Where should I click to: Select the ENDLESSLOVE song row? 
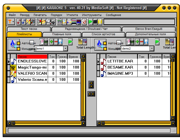tap(44, 62)
